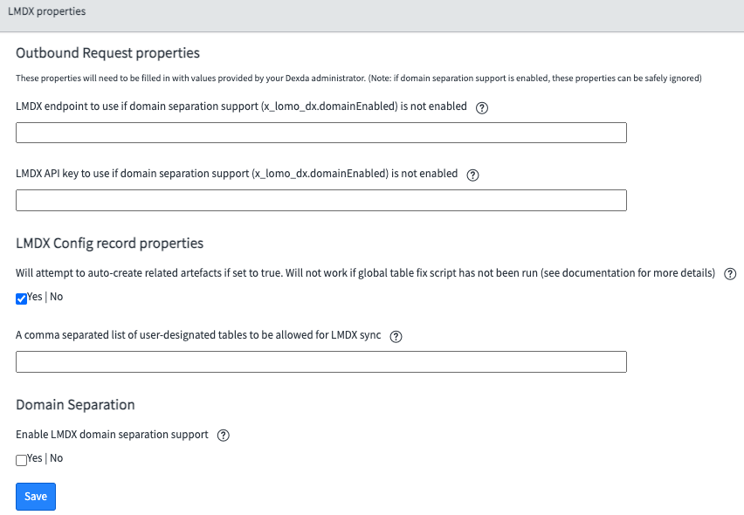Save the LMDX properties
This screenshot has width=744, height=515.
tap(36, 497)
